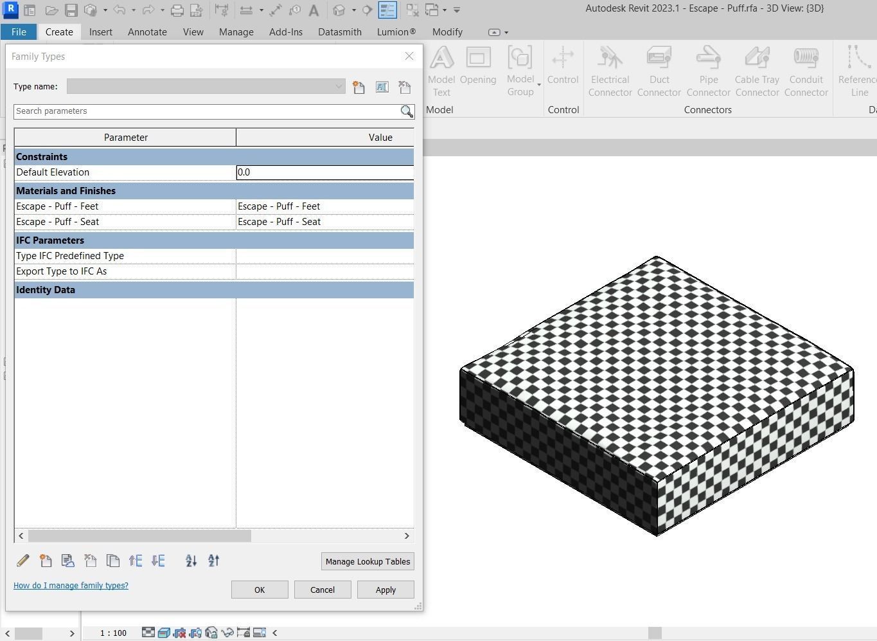
Task: Toggle the Visual Style in view control bar
Action: [164, 633]
